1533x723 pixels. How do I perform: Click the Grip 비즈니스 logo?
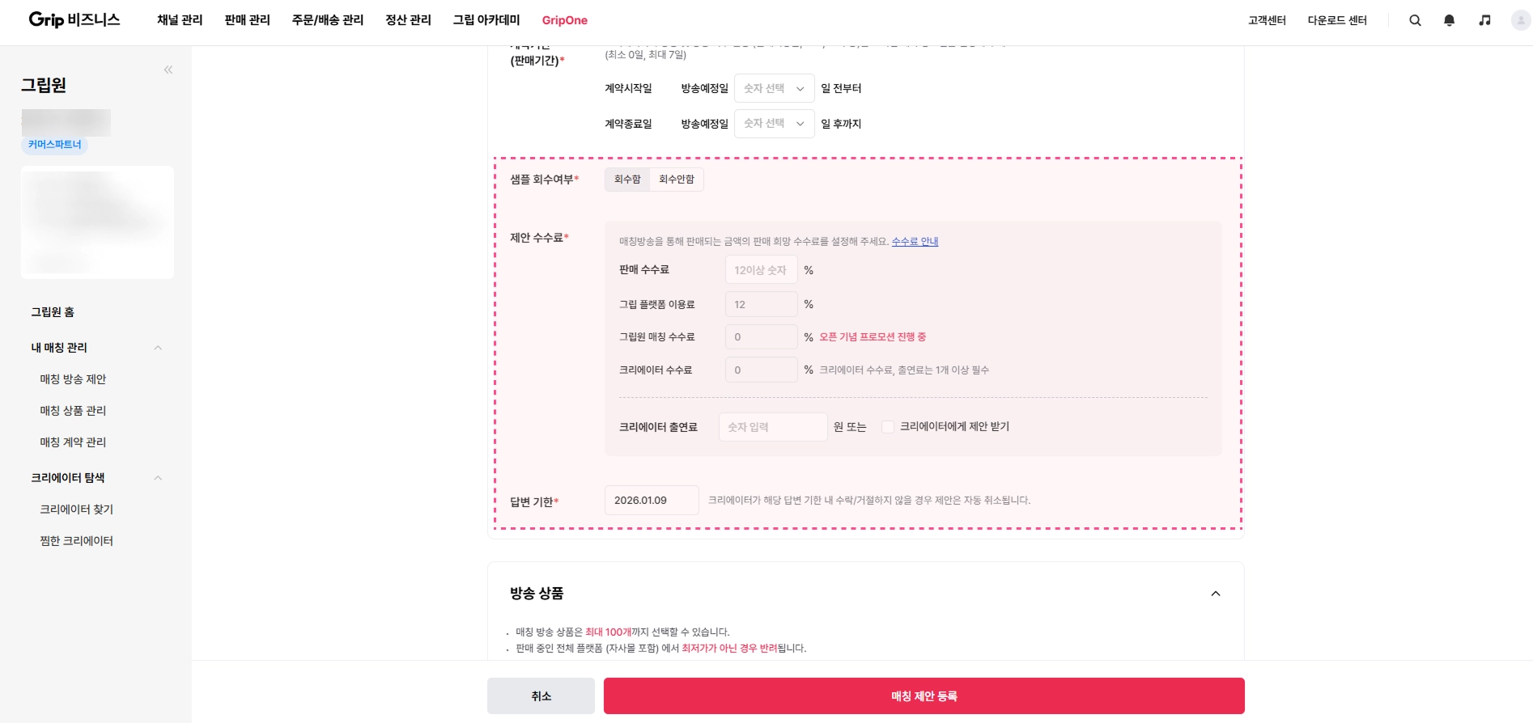pos(74,19)
